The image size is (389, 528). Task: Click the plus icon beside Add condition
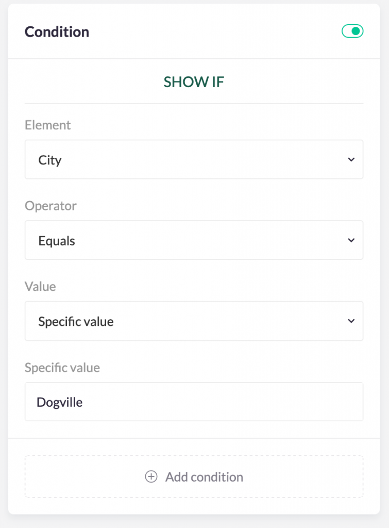(151, 477)
